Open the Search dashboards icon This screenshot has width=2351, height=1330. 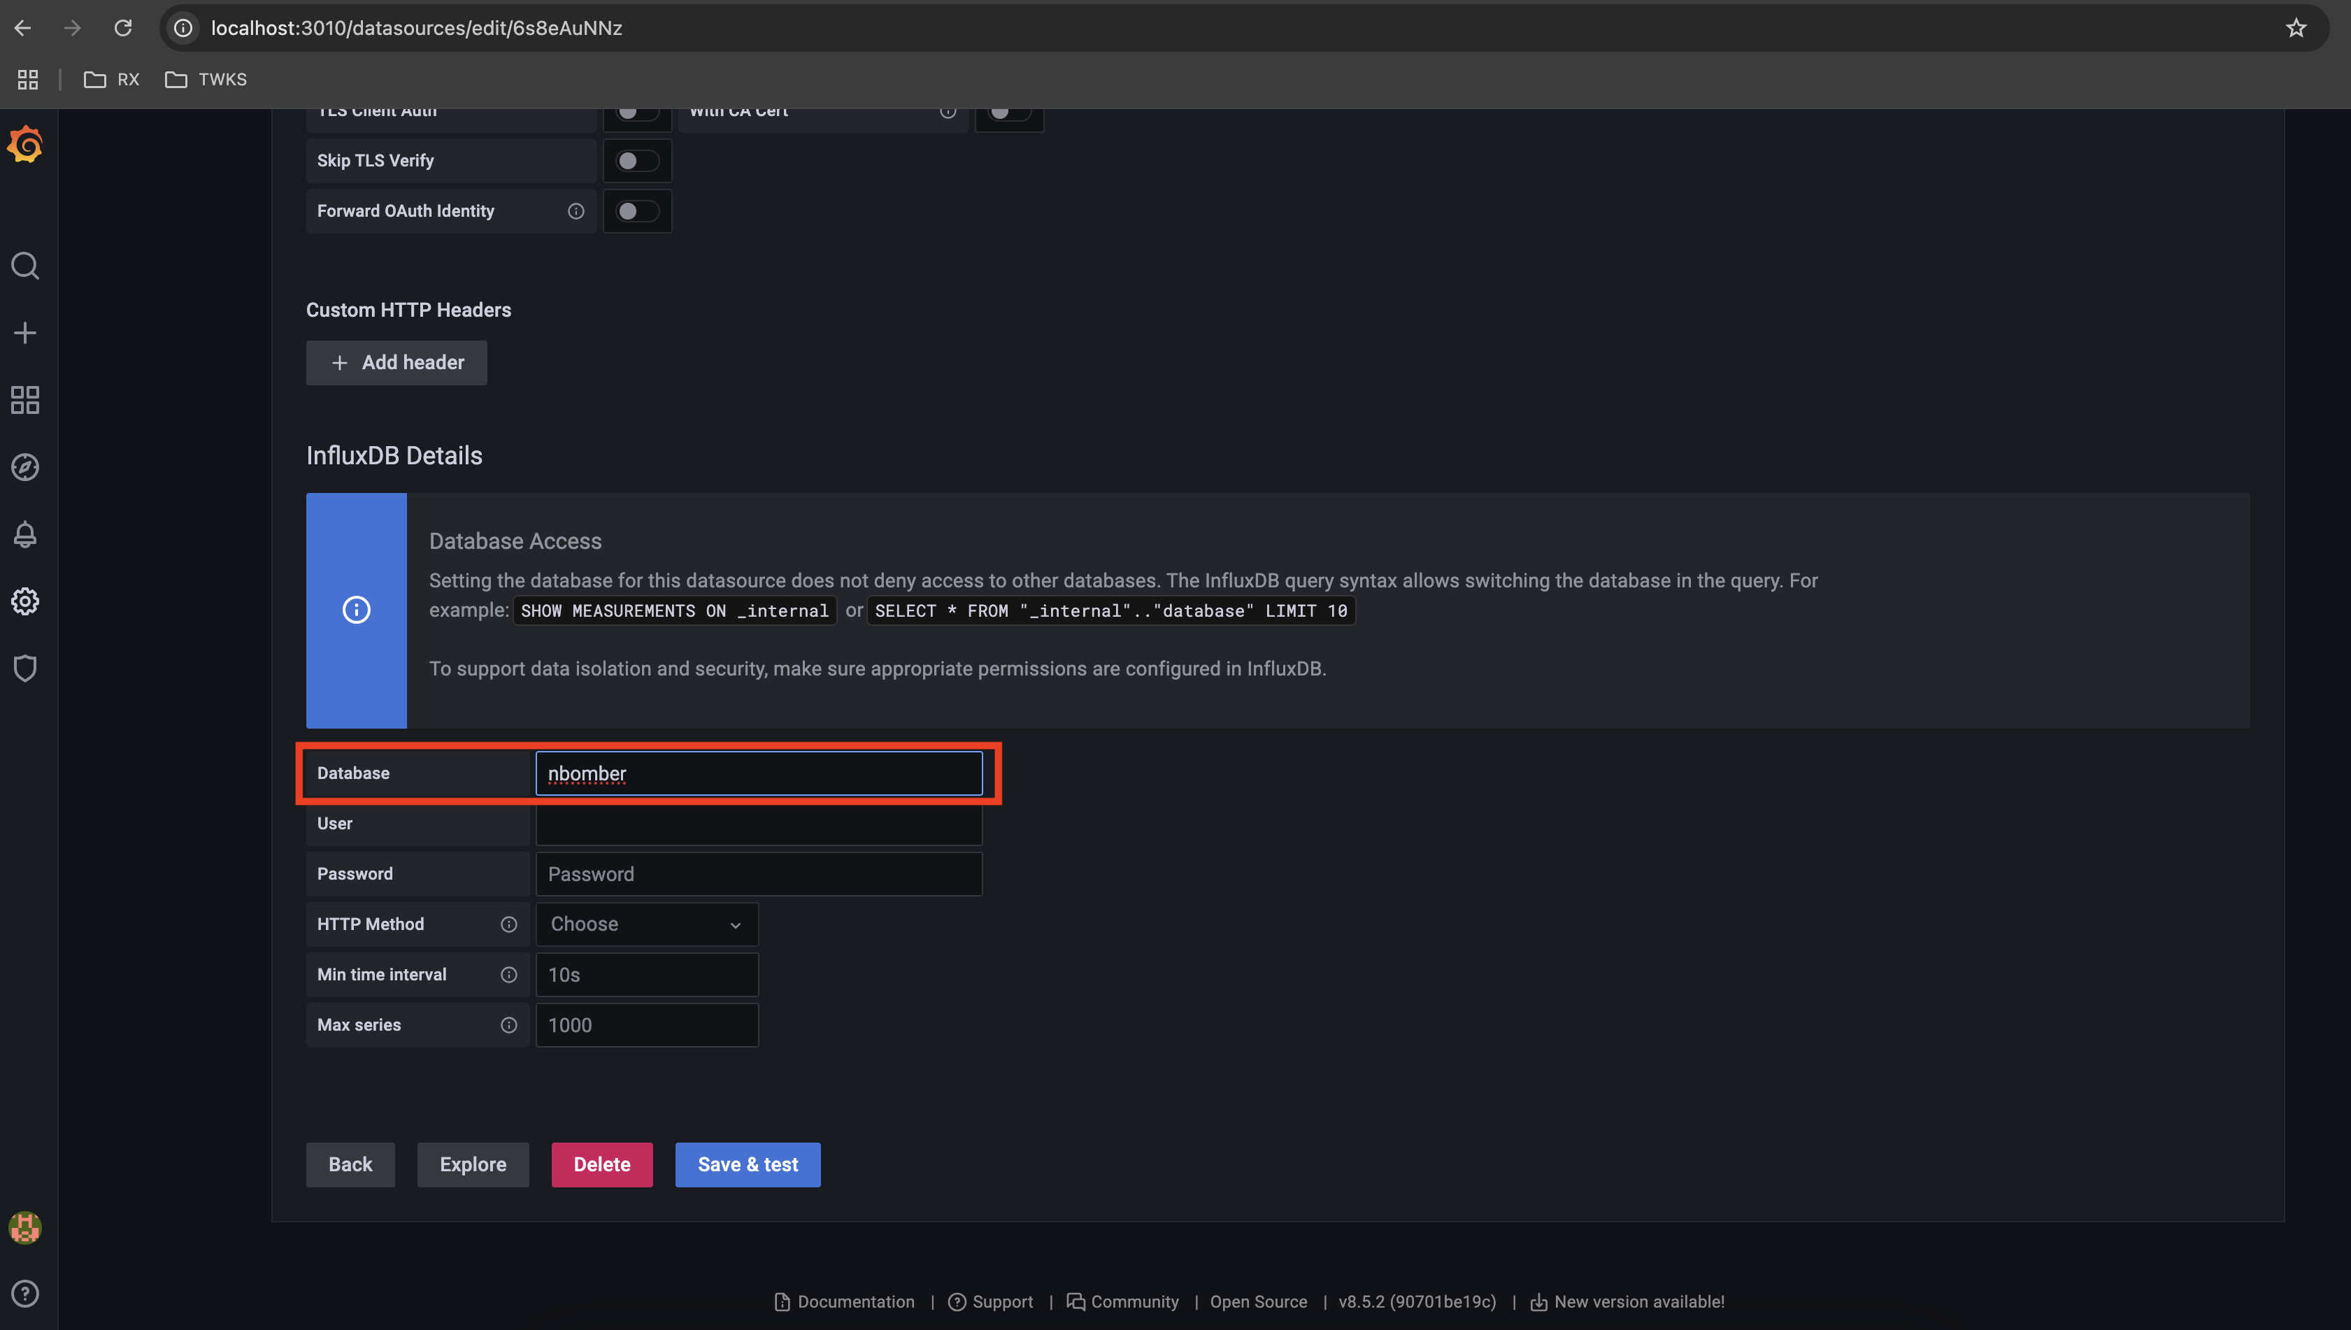(x=24, y=265)
